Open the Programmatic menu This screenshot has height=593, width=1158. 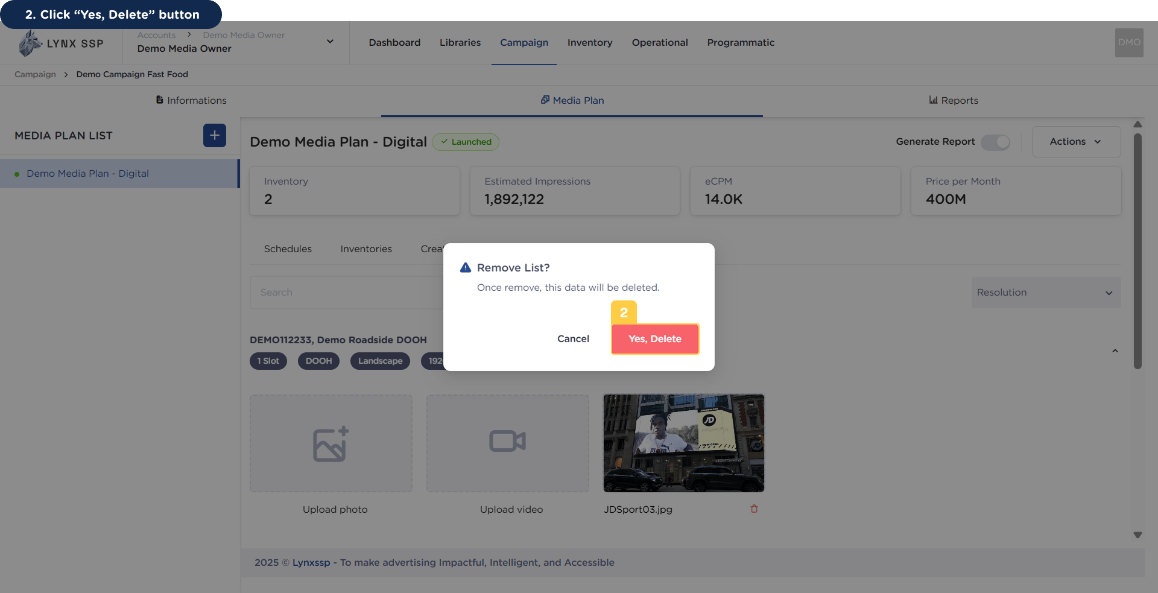pos(741,43)
